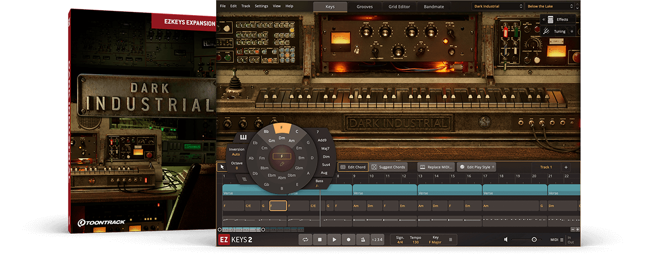Add a new track with the plus button
This screenshot has width=650, height=264.
pyautogui.click(x=565, y=167)
